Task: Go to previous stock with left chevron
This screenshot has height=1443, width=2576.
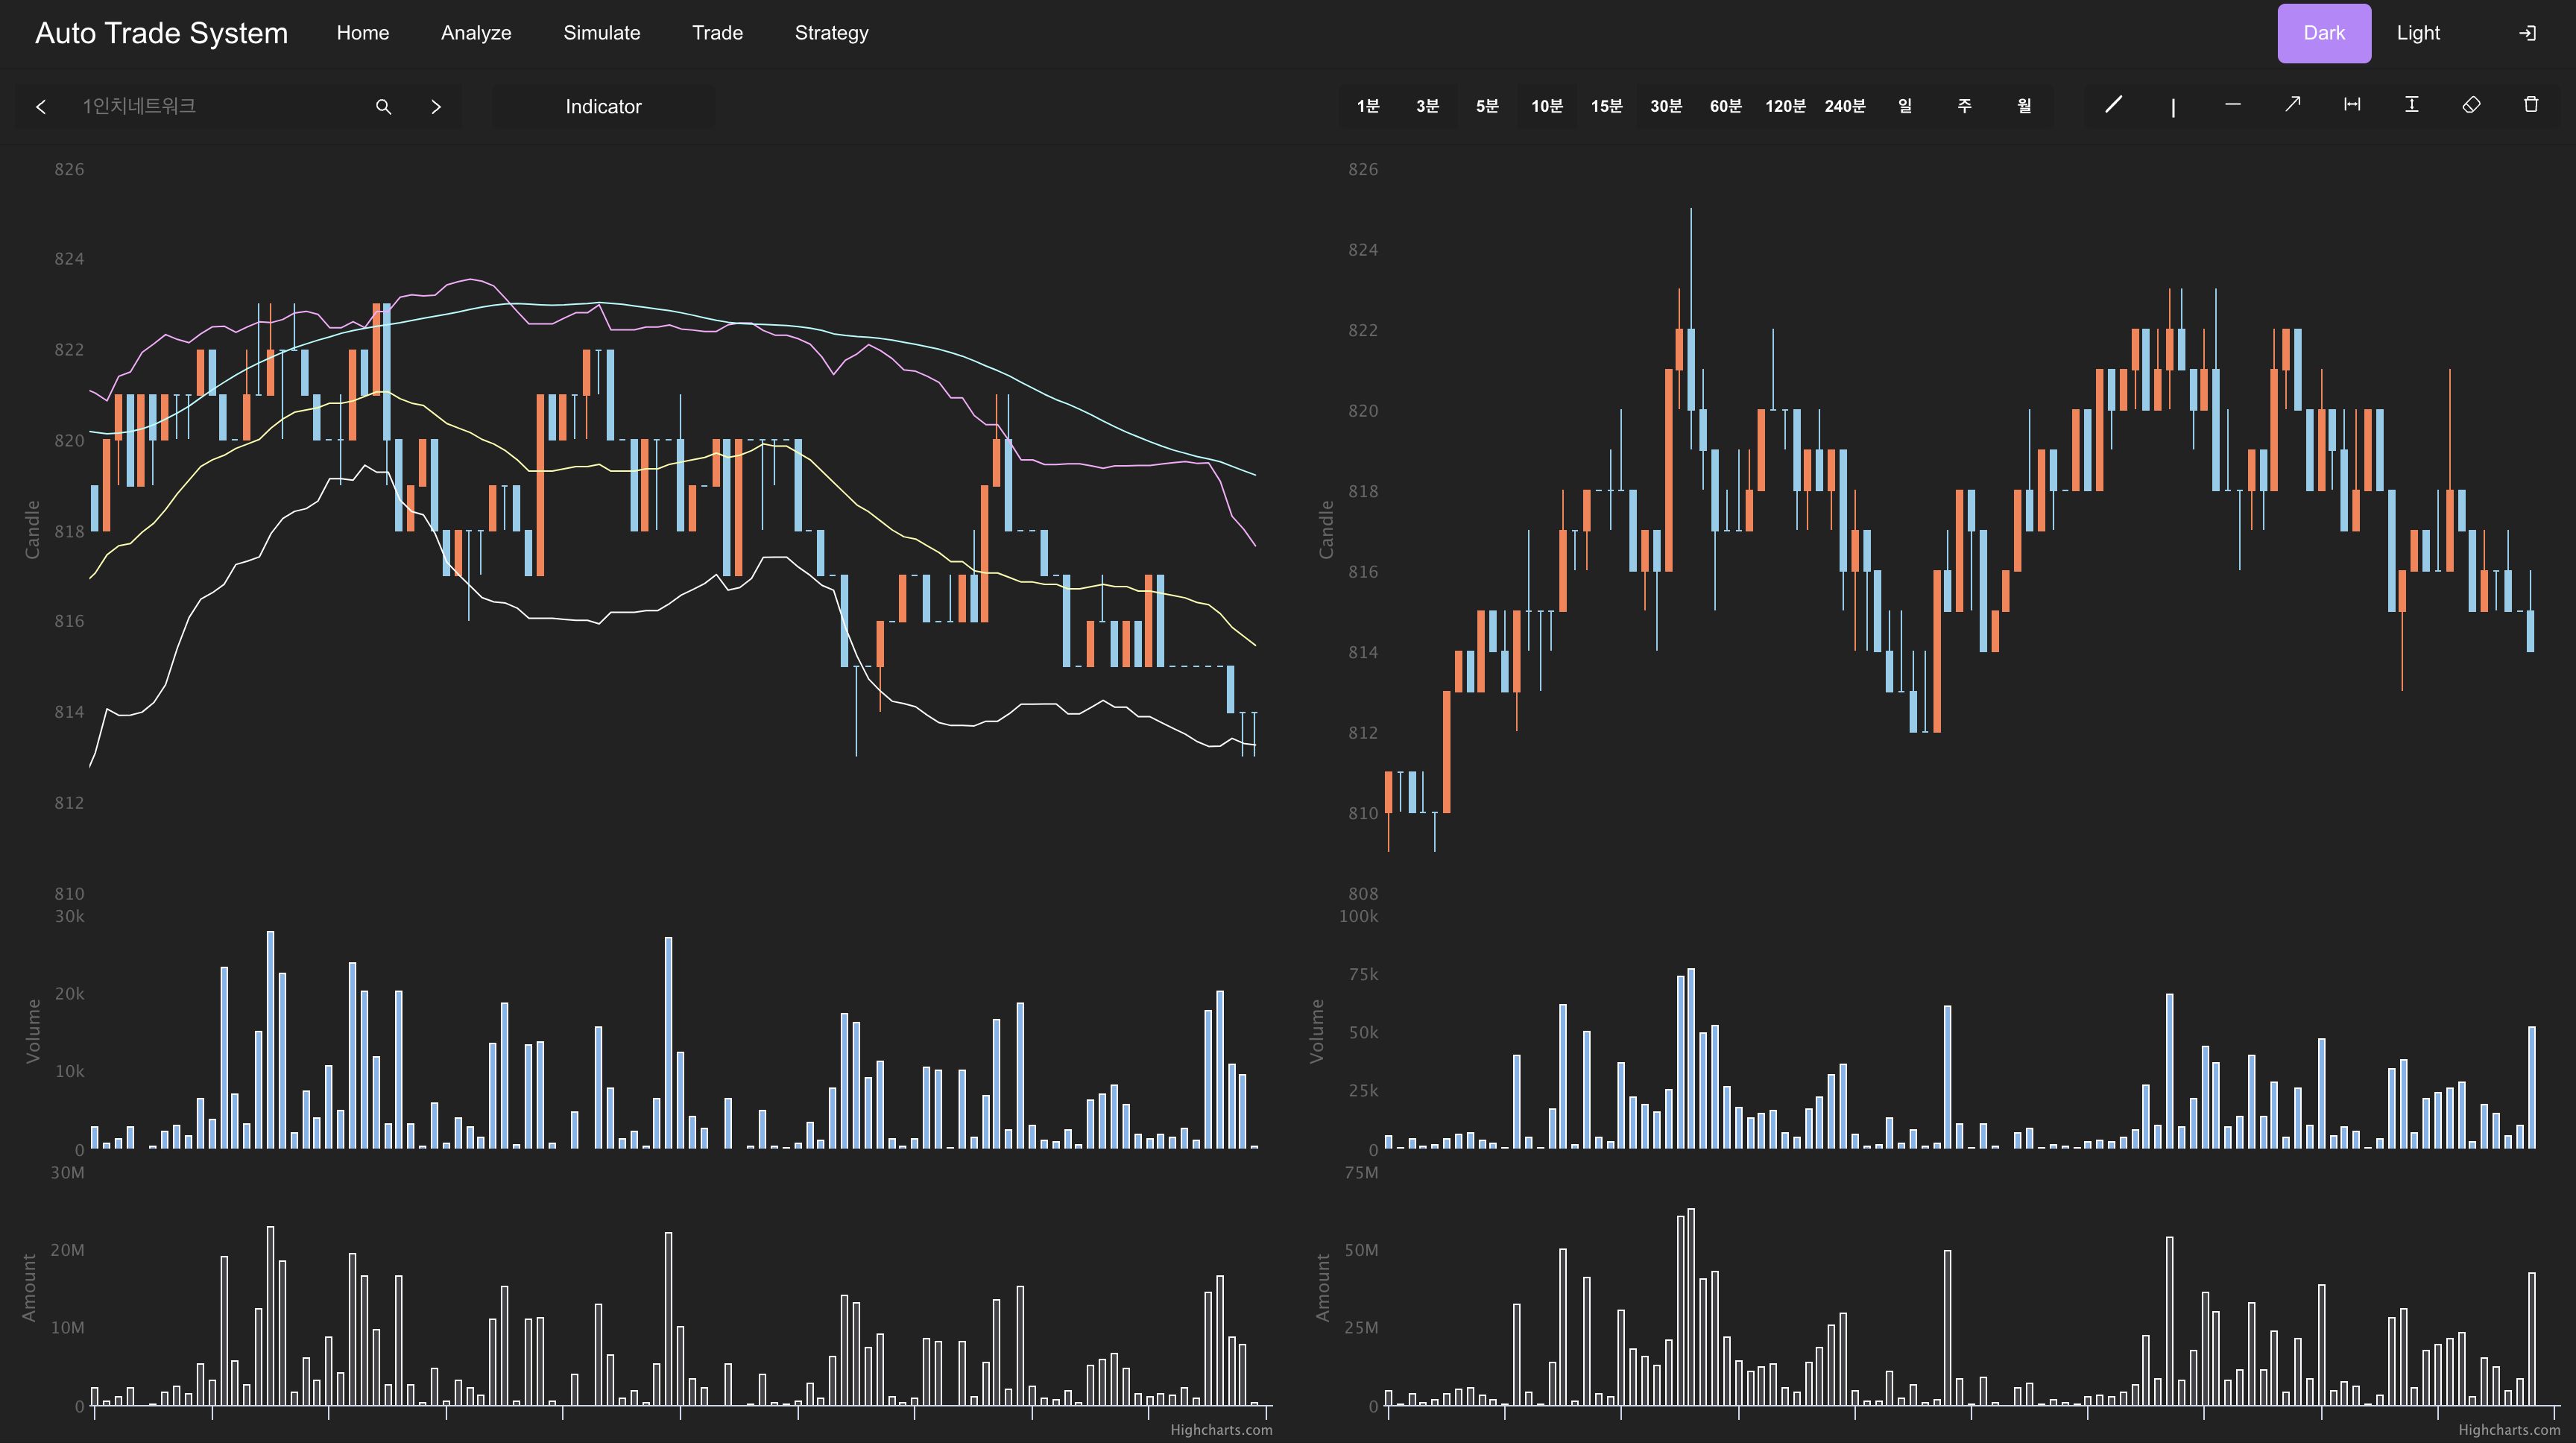Action: point(41,106)
